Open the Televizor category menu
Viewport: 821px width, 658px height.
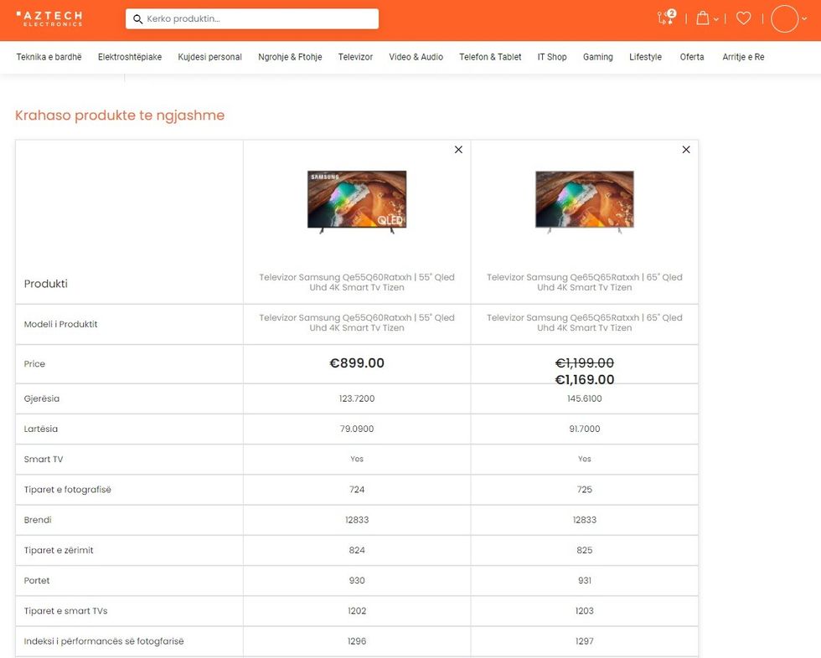click(355, 57)
